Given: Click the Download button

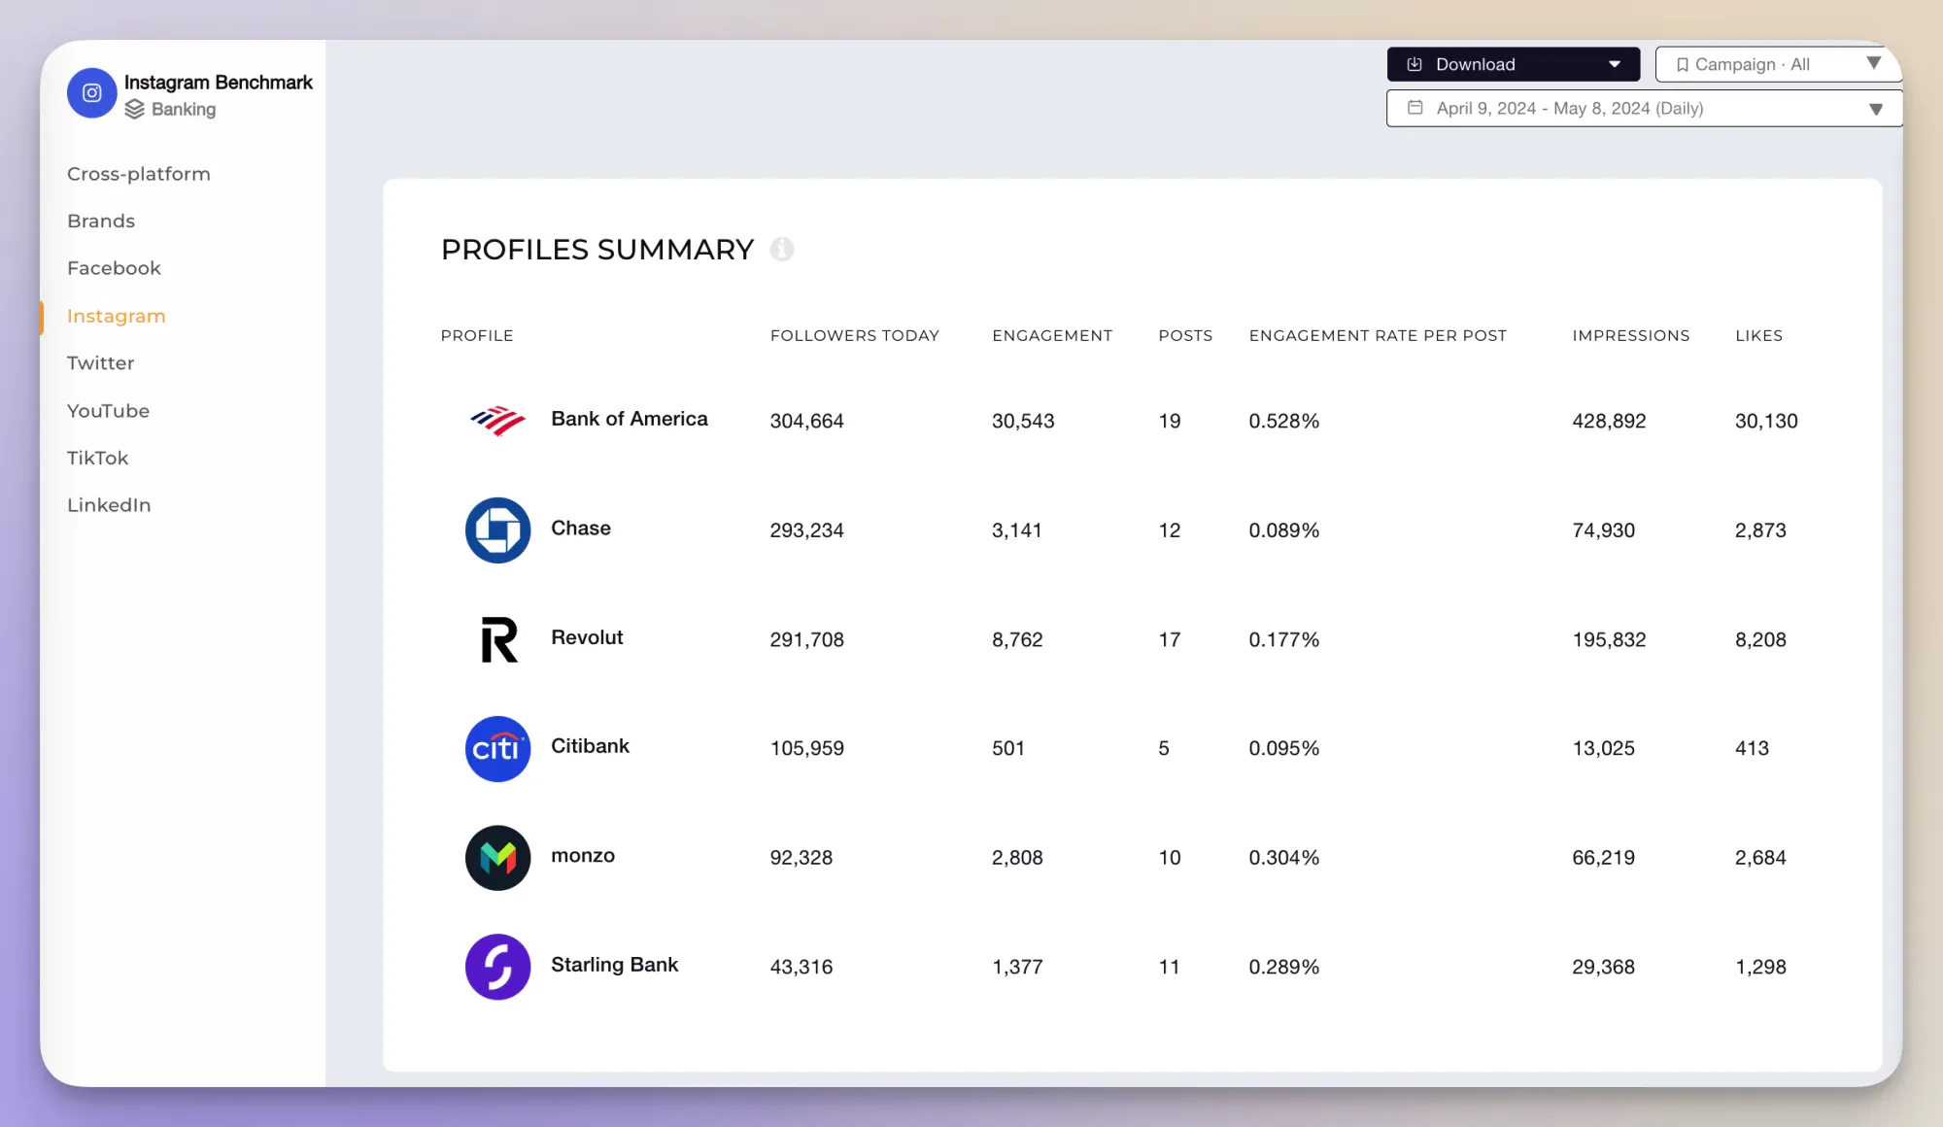Looking at the screenshot, I should point(1513,64).
